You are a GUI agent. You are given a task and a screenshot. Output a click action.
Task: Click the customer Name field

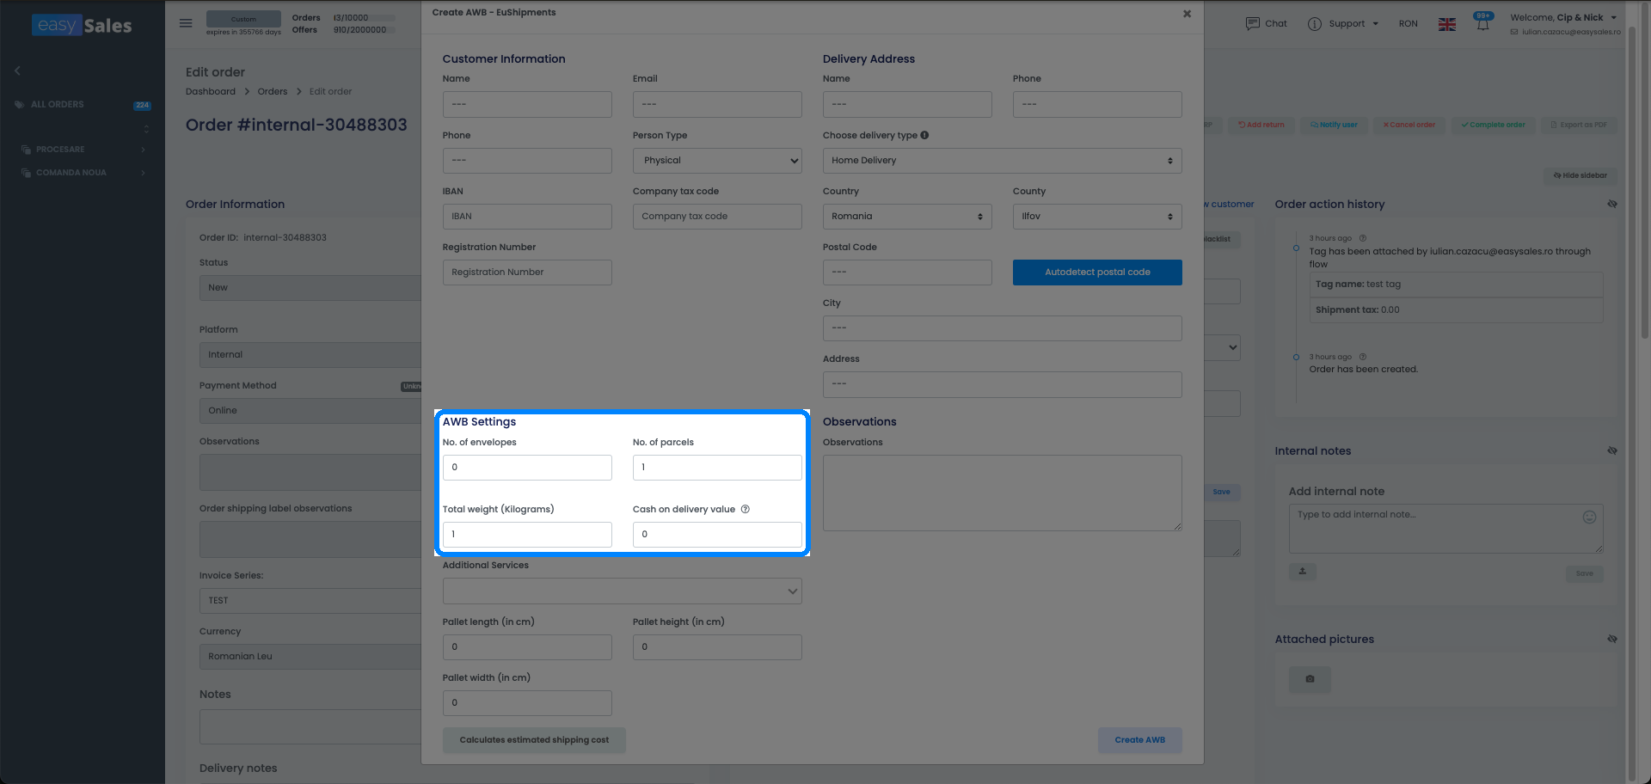[527, 105]
